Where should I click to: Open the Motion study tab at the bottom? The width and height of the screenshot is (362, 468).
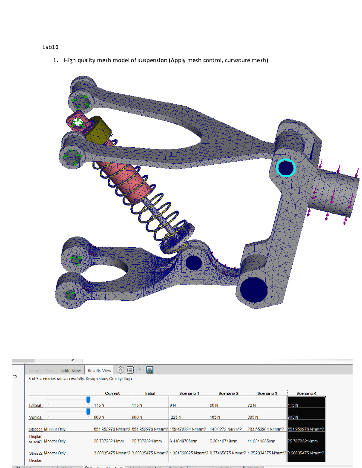151,466
